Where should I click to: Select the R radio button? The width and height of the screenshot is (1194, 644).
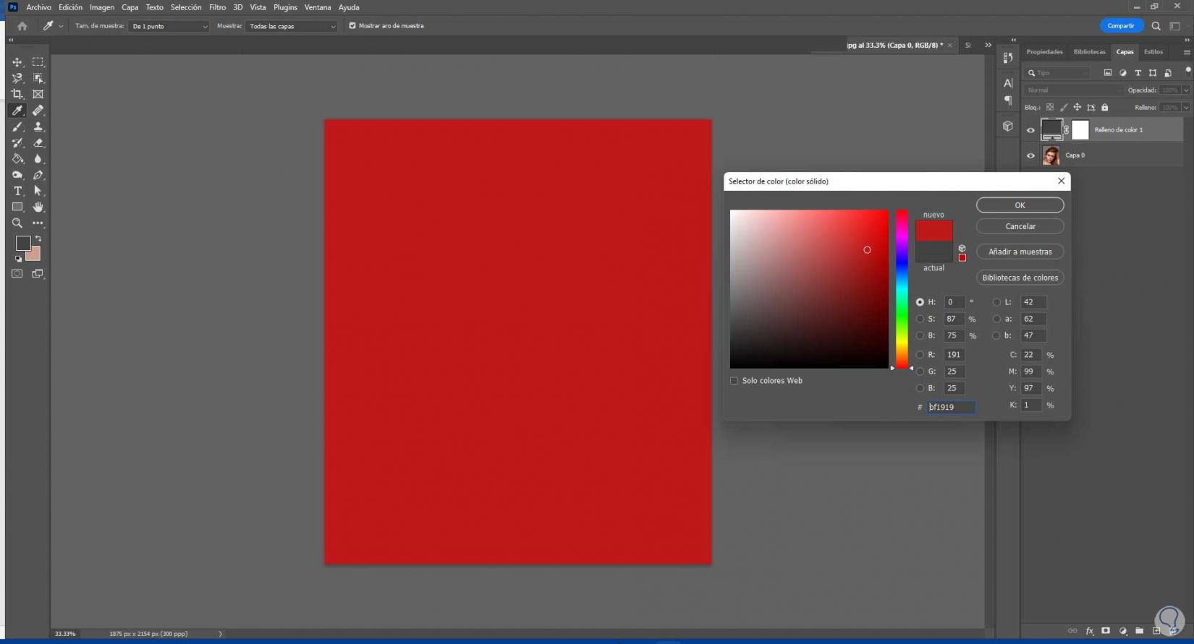[x=920, y=355]
